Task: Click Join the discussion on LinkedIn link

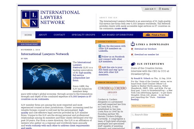Action: pyautogui.click(x=112, y=48)
